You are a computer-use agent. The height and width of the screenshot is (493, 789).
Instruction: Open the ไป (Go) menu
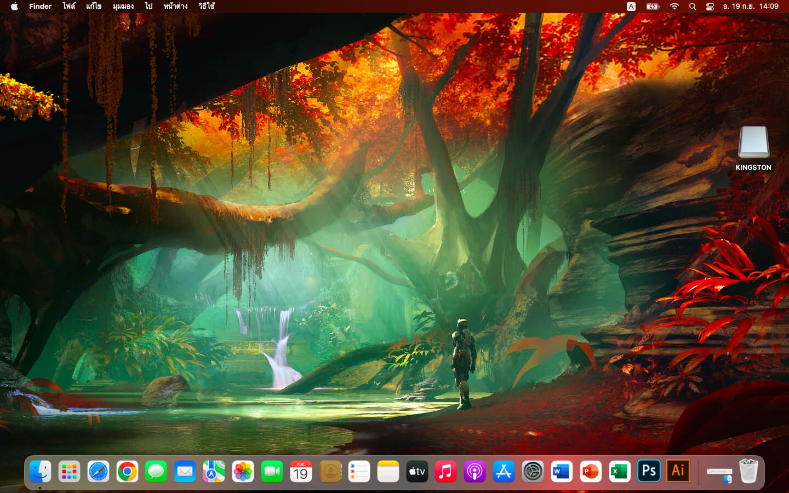[x=148, y=6]
